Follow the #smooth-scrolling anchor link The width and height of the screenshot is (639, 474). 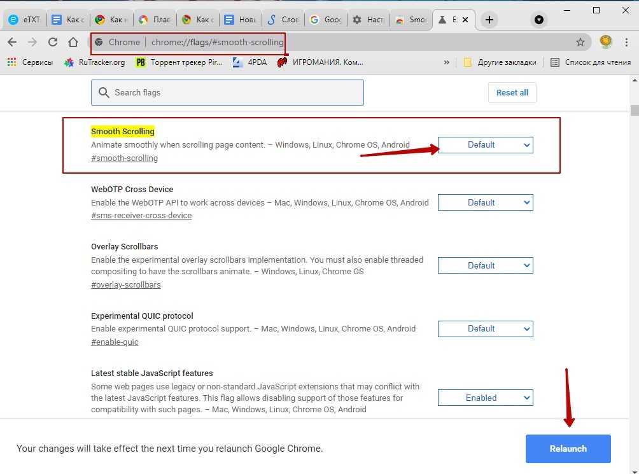124,158
